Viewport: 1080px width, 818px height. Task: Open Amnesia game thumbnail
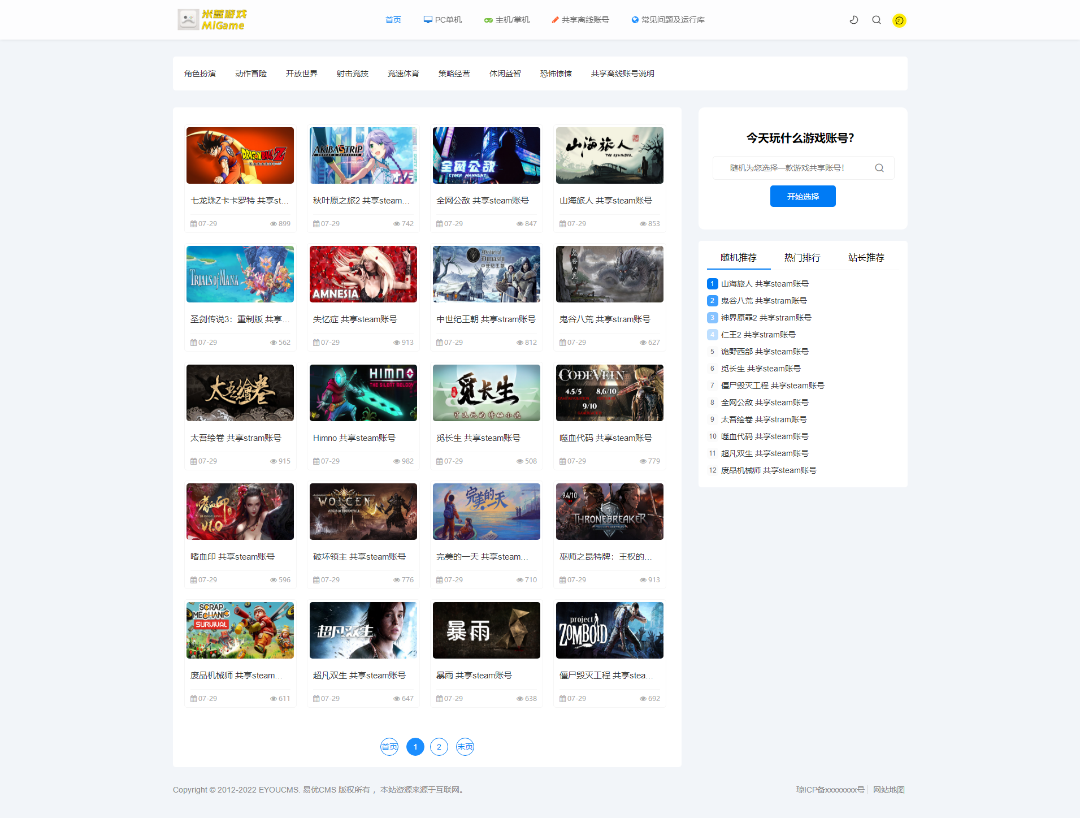(363, 274)
